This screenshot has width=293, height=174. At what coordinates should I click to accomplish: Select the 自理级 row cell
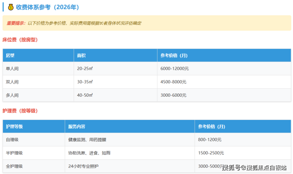coord(12,140)
